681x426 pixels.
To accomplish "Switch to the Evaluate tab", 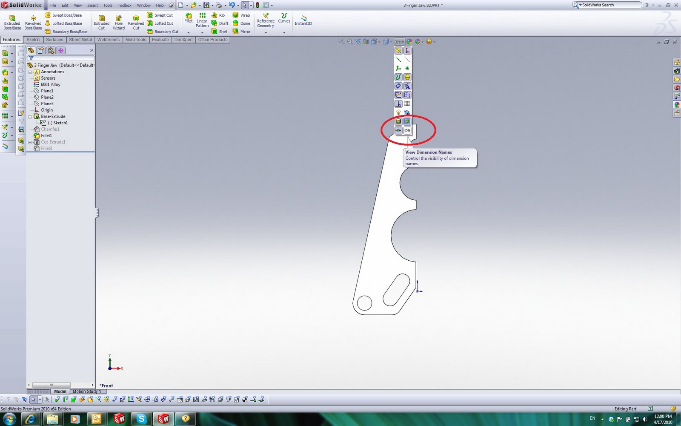I will (x=160, y=40).
